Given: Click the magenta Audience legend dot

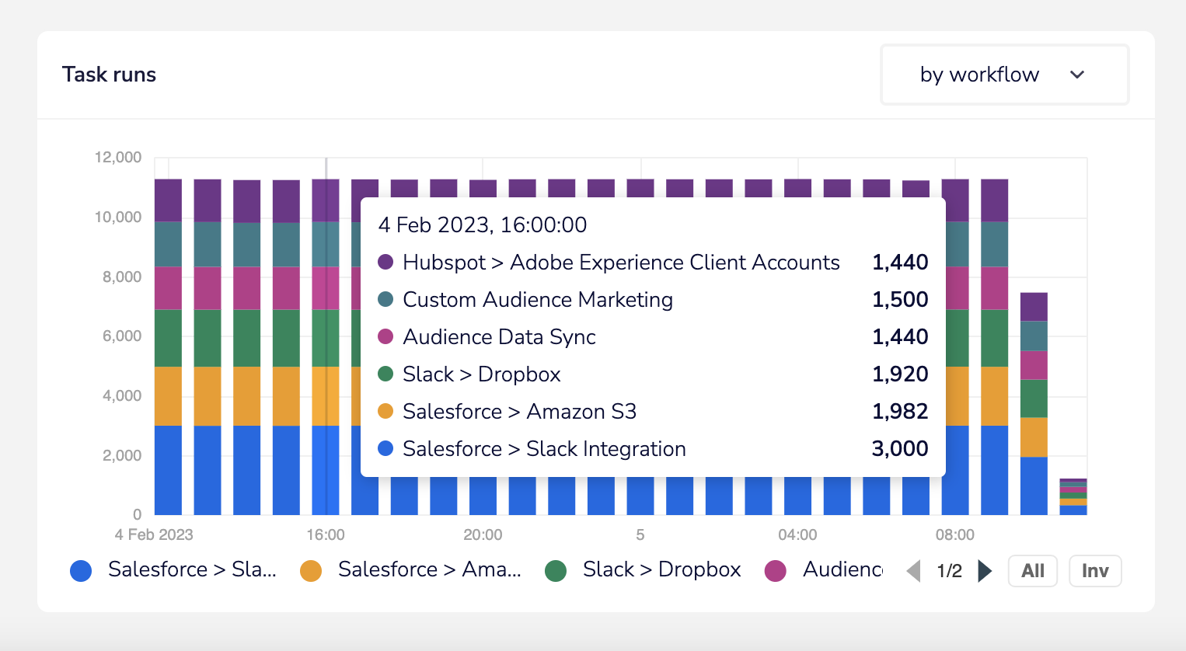Looking at the screenshot, I should (x=776, y=571).
